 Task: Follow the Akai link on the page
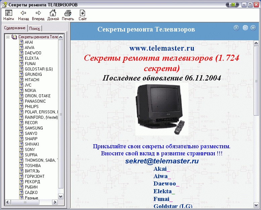coord(162,169)
